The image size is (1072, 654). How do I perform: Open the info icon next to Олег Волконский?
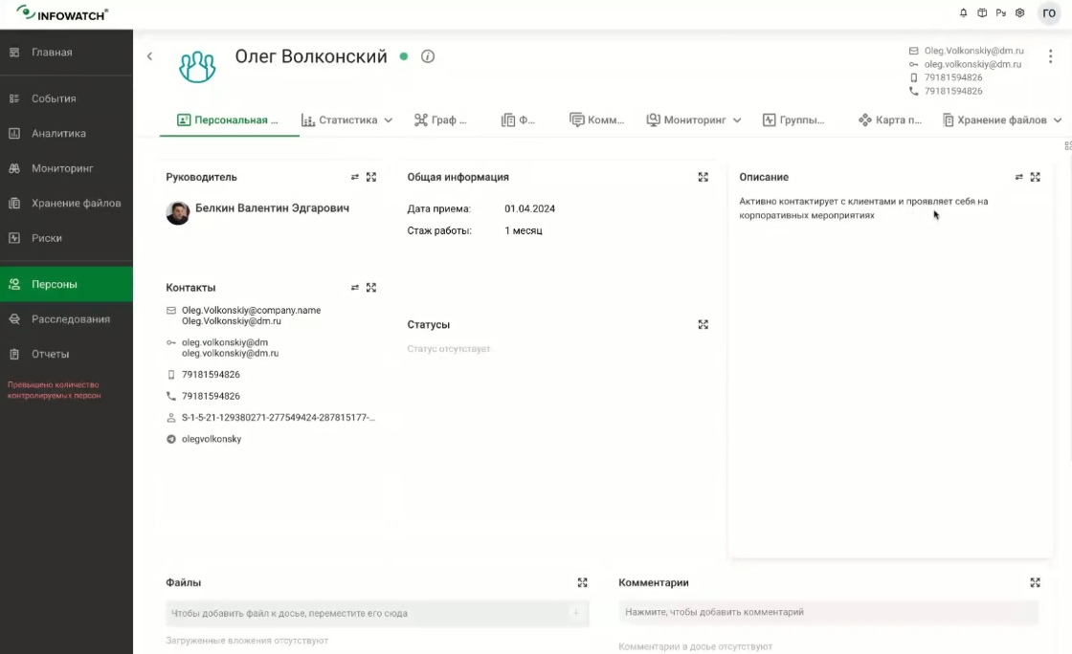pyautogui.click(x=428, y=56)
